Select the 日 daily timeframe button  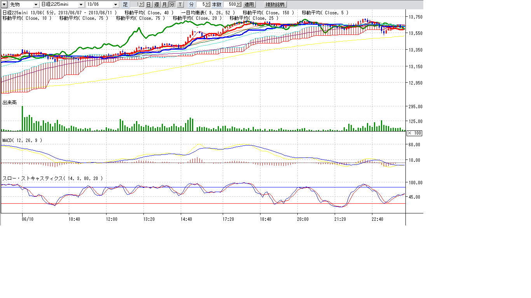[x=148, y=5]
